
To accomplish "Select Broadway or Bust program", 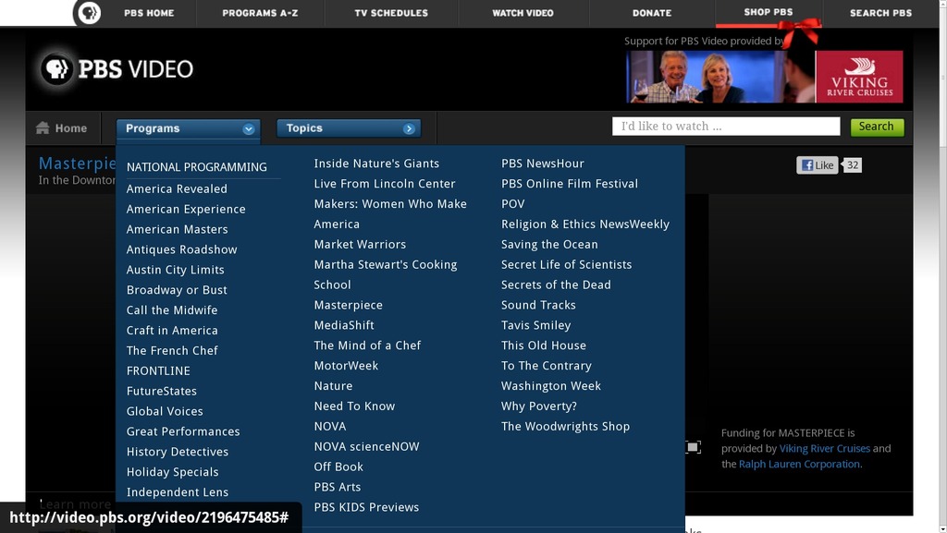I will coord(177,290).
